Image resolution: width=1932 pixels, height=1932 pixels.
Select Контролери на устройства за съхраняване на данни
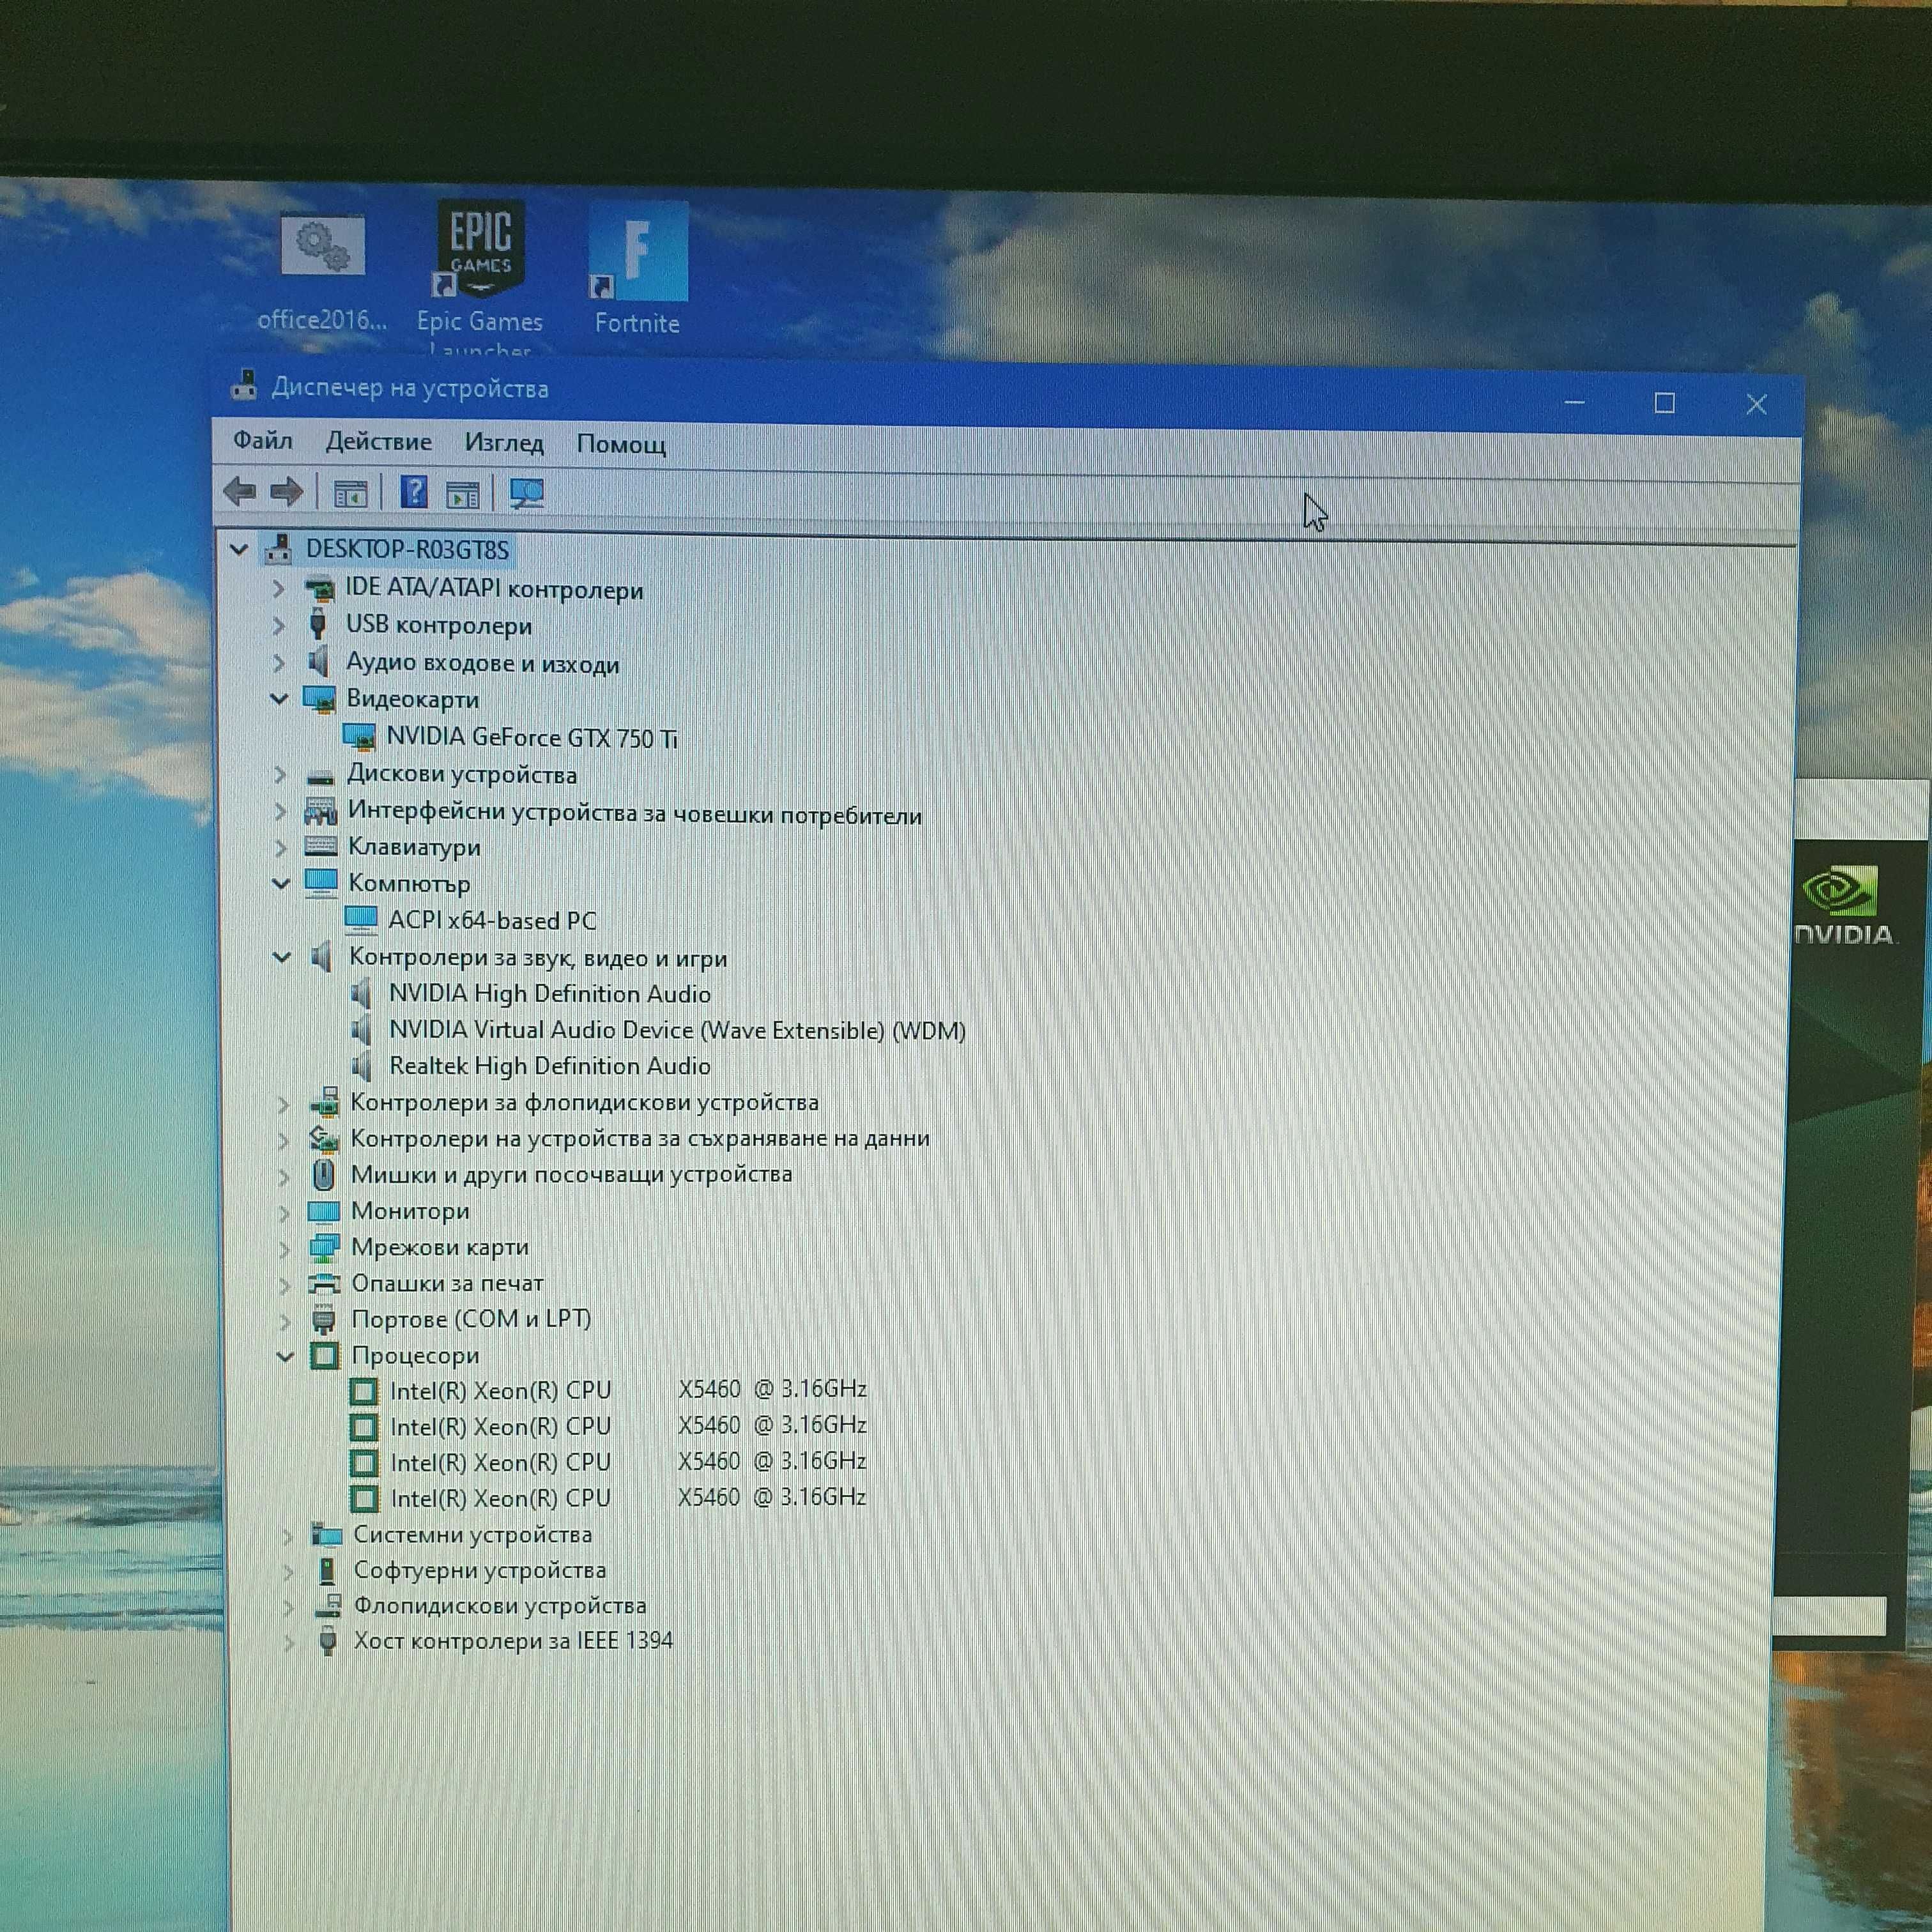tap(640, 1138)
